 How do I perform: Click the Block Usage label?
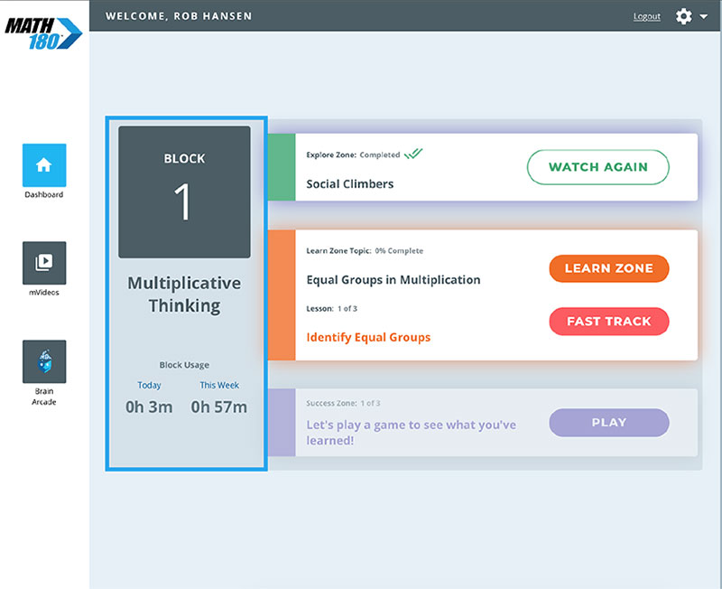click(x=184, y=365)
